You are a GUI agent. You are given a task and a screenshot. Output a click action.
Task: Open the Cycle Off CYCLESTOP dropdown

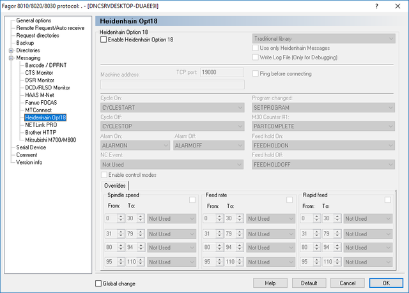(x=172, y=126)
